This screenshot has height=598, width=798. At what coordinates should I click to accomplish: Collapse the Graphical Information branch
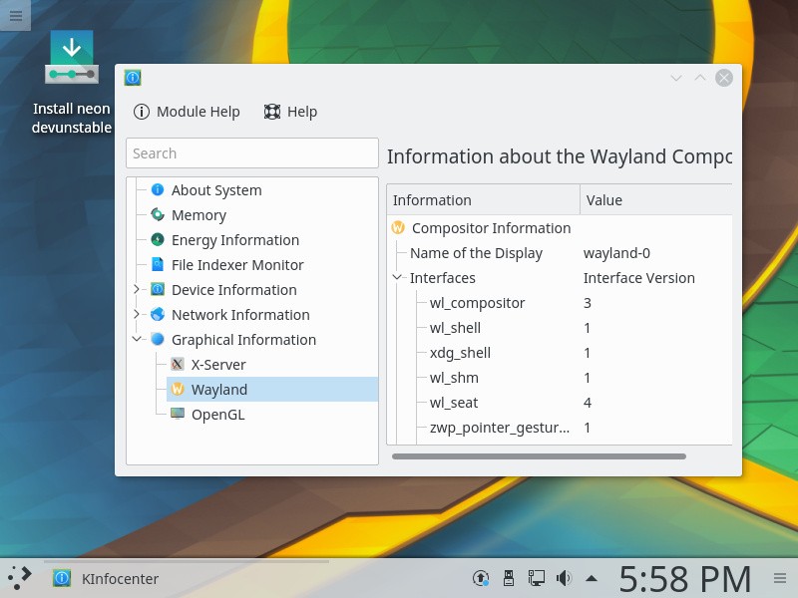137,339
